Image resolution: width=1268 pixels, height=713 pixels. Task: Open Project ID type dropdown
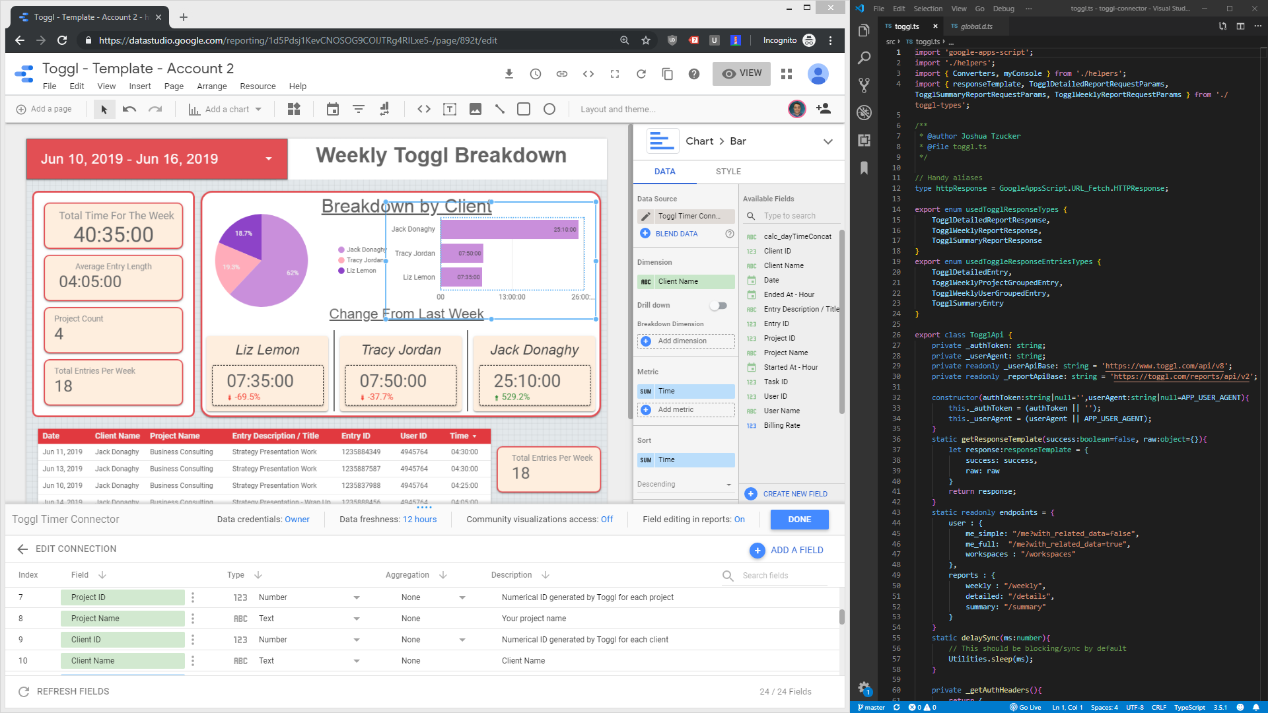(357, 597)
